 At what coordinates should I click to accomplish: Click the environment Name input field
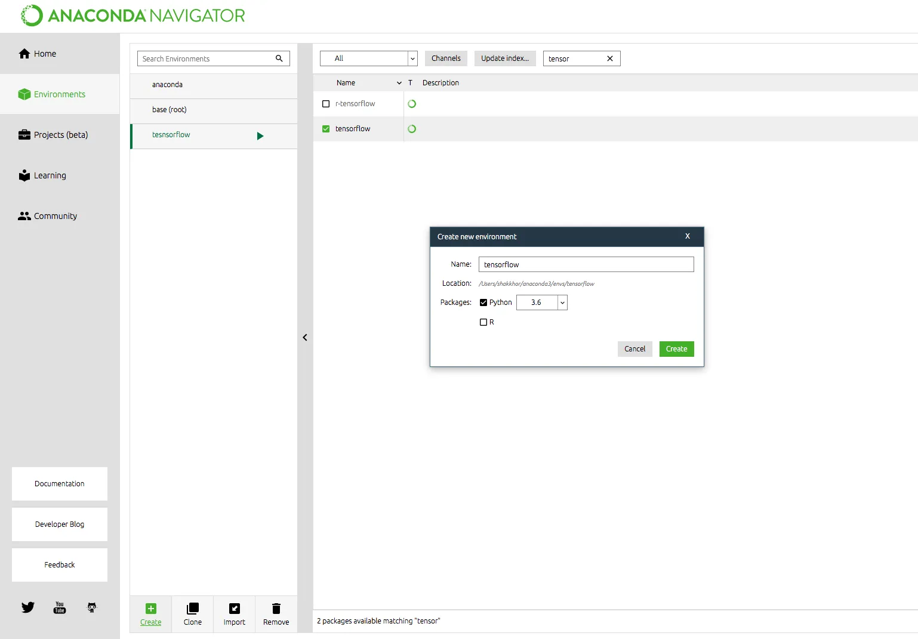point(586,264)
